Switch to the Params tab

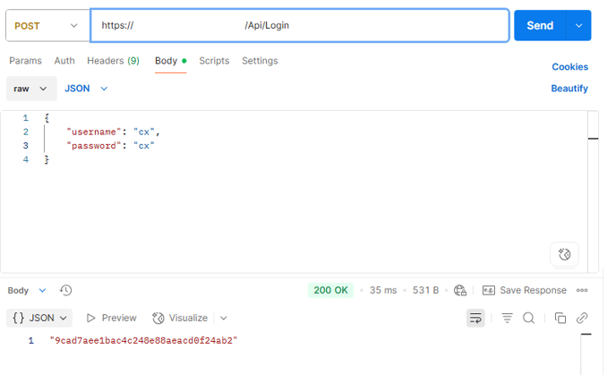(26, 61)
